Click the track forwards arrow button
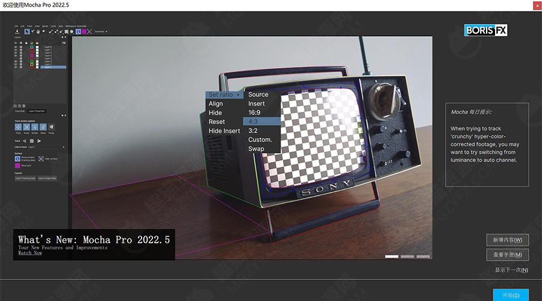Image resolution: width=542 pixels, height=301 pixels. click(x=39, y=141)
